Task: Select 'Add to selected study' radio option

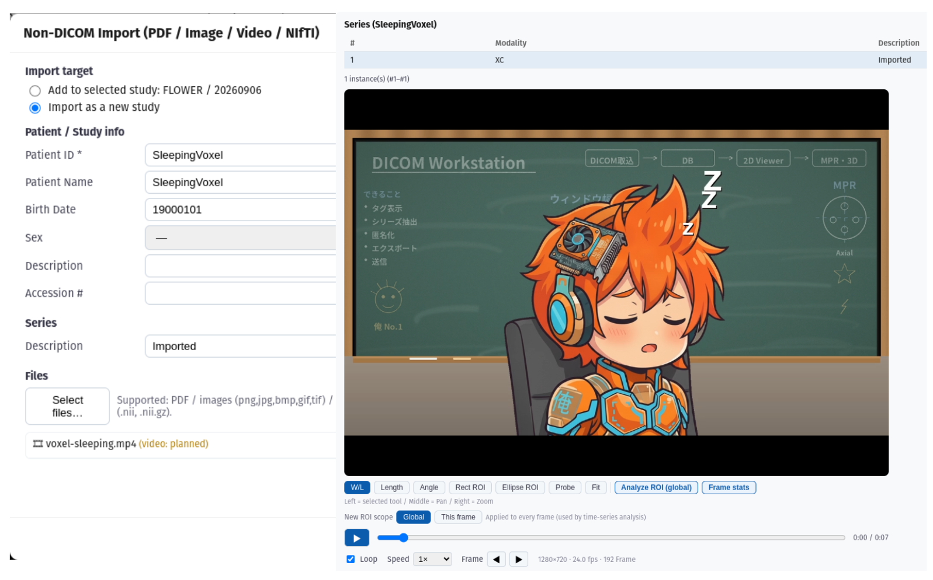Action: pos(35,91)
